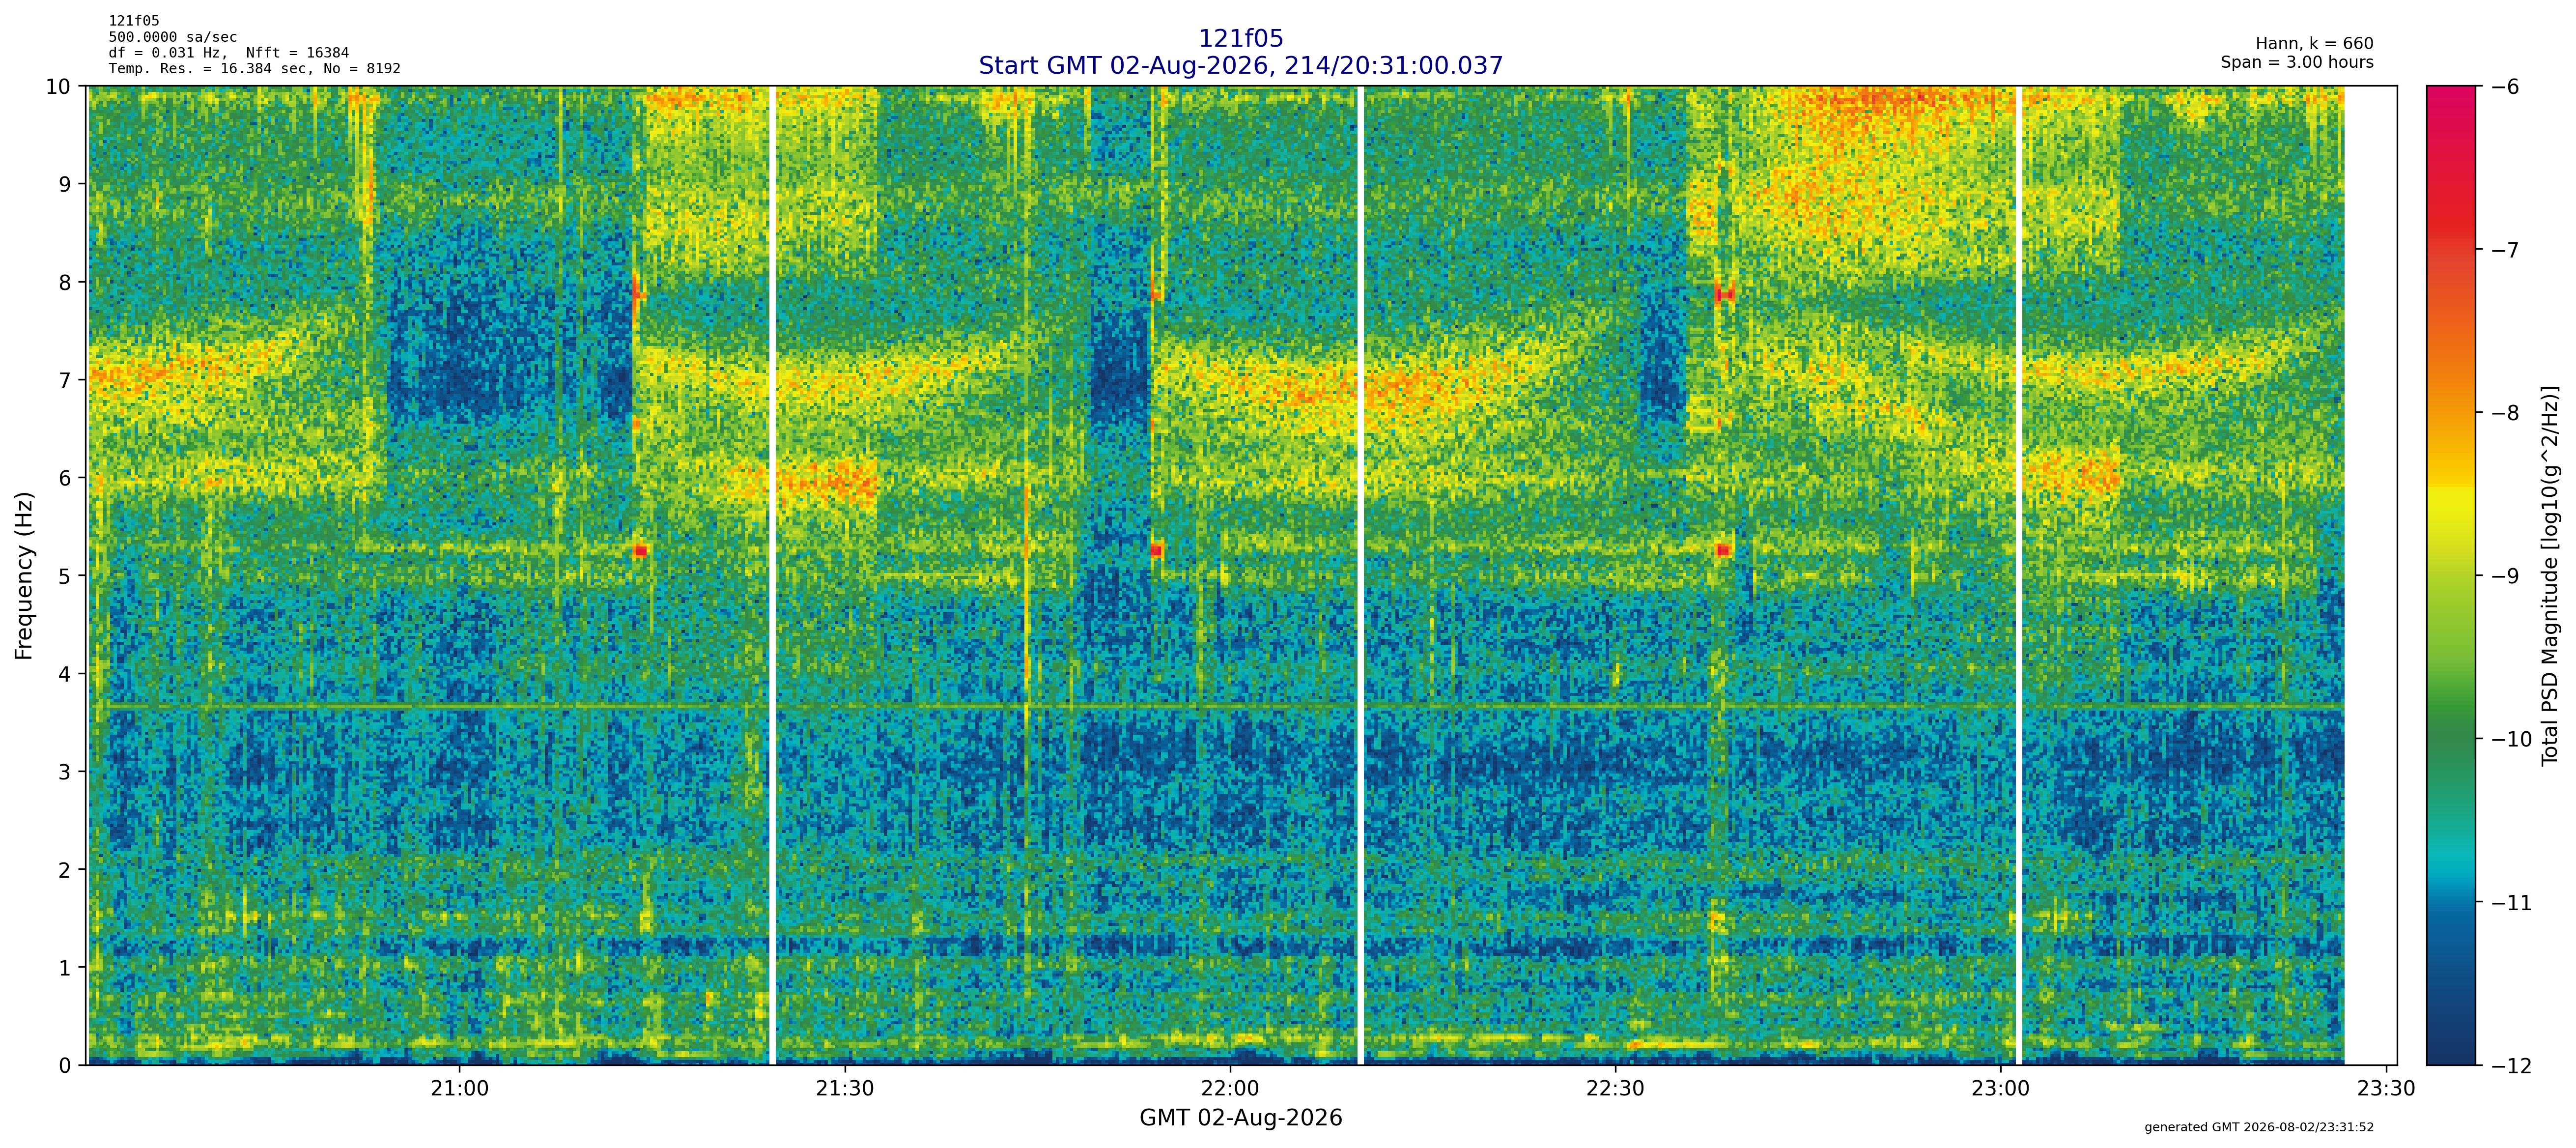Screen dimensions: 2576x1148
Task: Click the large blue plot title "121f05"
Action: [1240, 38]
